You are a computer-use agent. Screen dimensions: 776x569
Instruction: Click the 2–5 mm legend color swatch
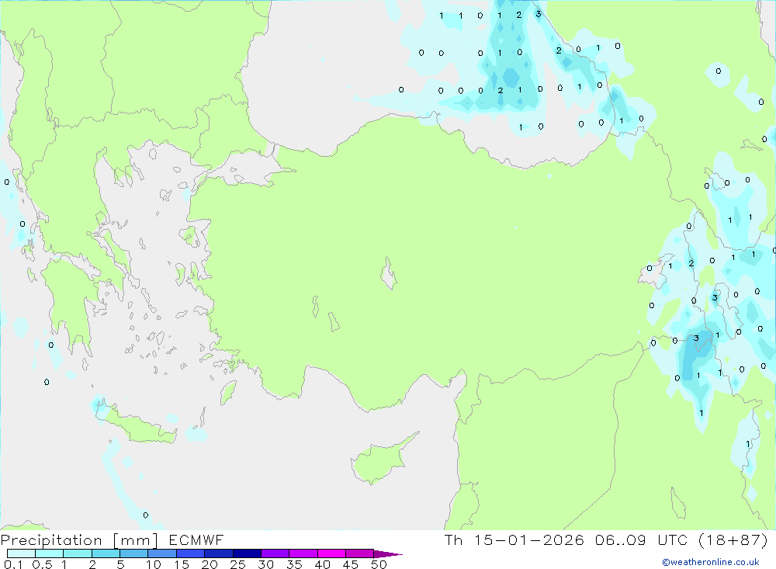click(106, 553)
